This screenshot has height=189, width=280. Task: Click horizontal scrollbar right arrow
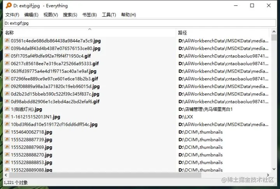(x=268, y=175)
